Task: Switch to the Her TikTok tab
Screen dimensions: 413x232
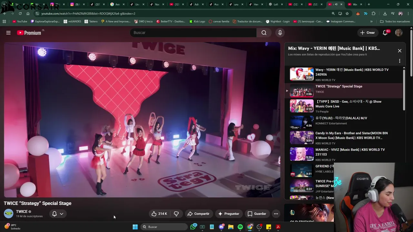Action: (256, 5)
